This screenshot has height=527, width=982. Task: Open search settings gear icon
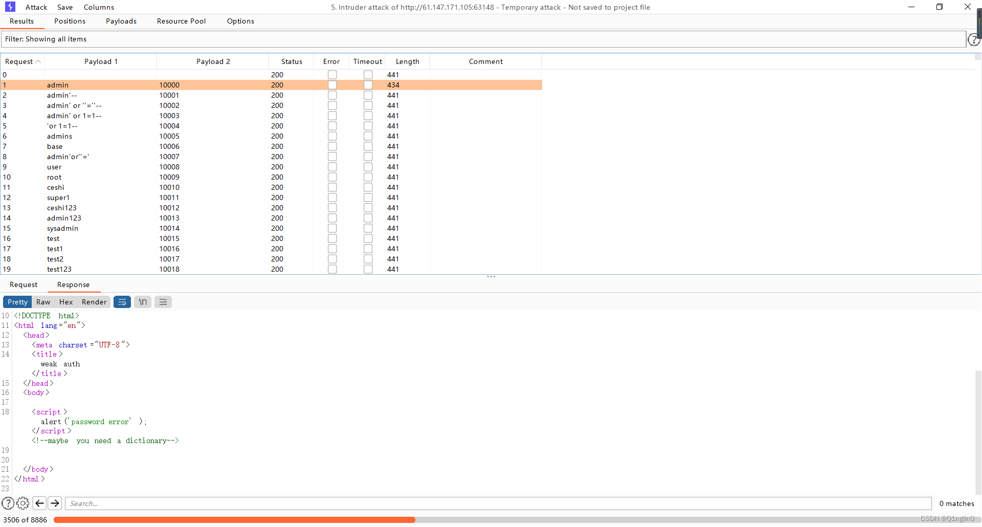[x=23, y=503]
